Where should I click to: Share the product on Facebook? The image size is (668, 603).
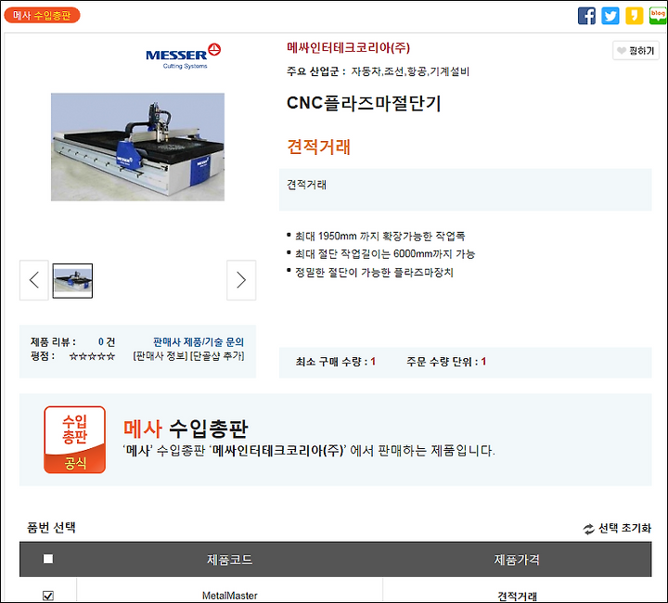(x=586, y=16)
